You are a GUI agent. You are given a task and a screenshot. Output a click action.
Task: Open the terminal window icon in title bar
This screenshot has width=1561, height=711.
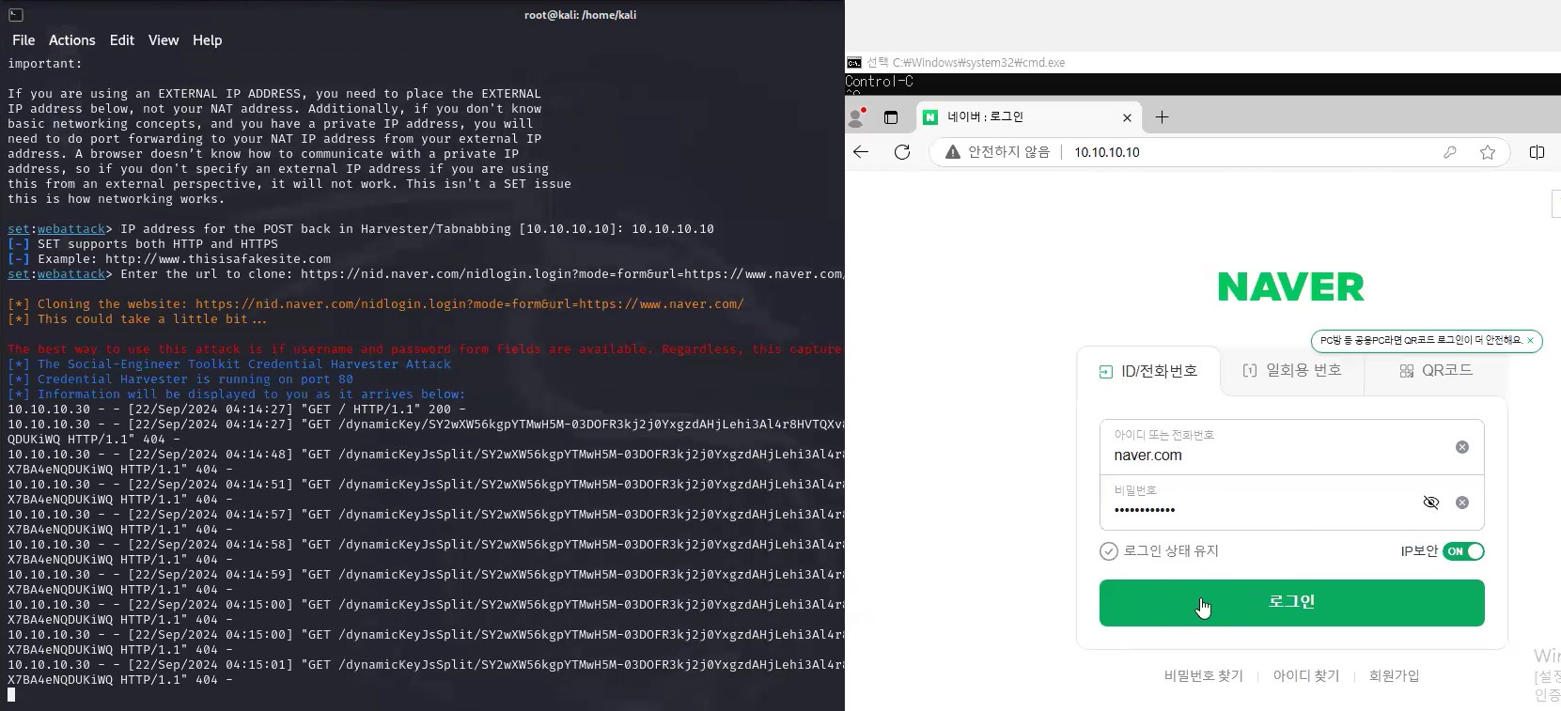15,15
